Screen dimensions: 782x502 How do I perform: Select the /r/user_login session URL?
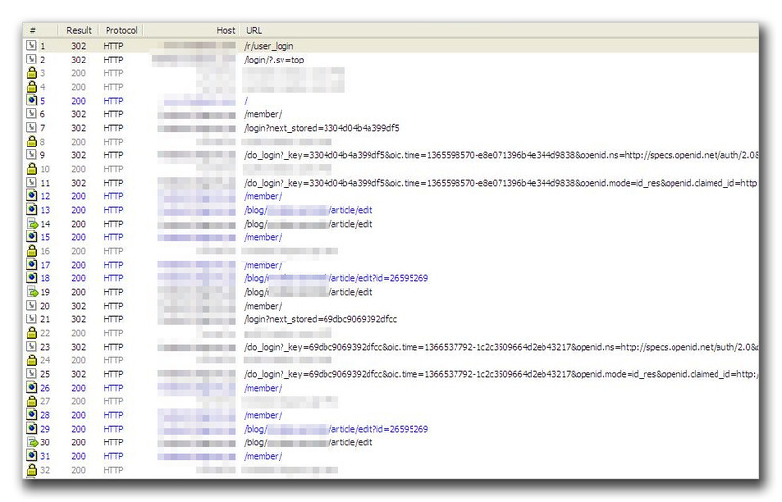coord(270,46)
